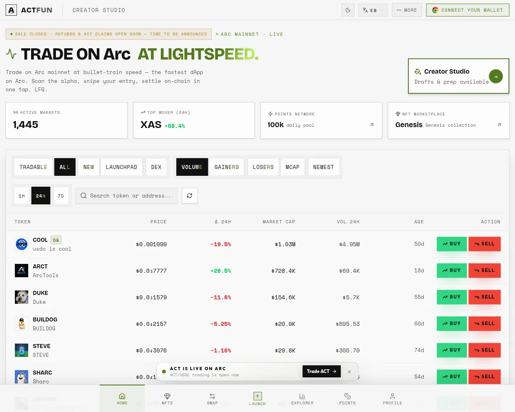Sort tokens by Gainers
The height and width of the screenshot is (412, 515).
(x=227, y=167)
